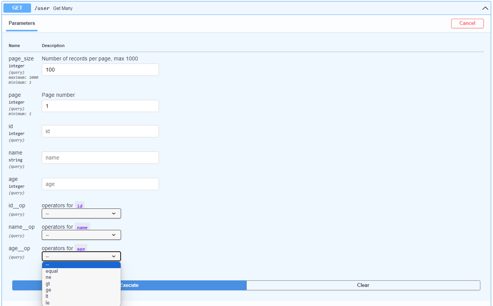
Task: Select the age query input box
Action: (100, 184)
